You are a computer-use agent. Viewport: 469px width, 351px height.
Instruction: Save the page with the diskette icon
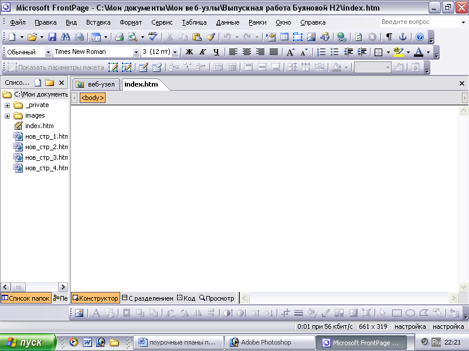52,37
